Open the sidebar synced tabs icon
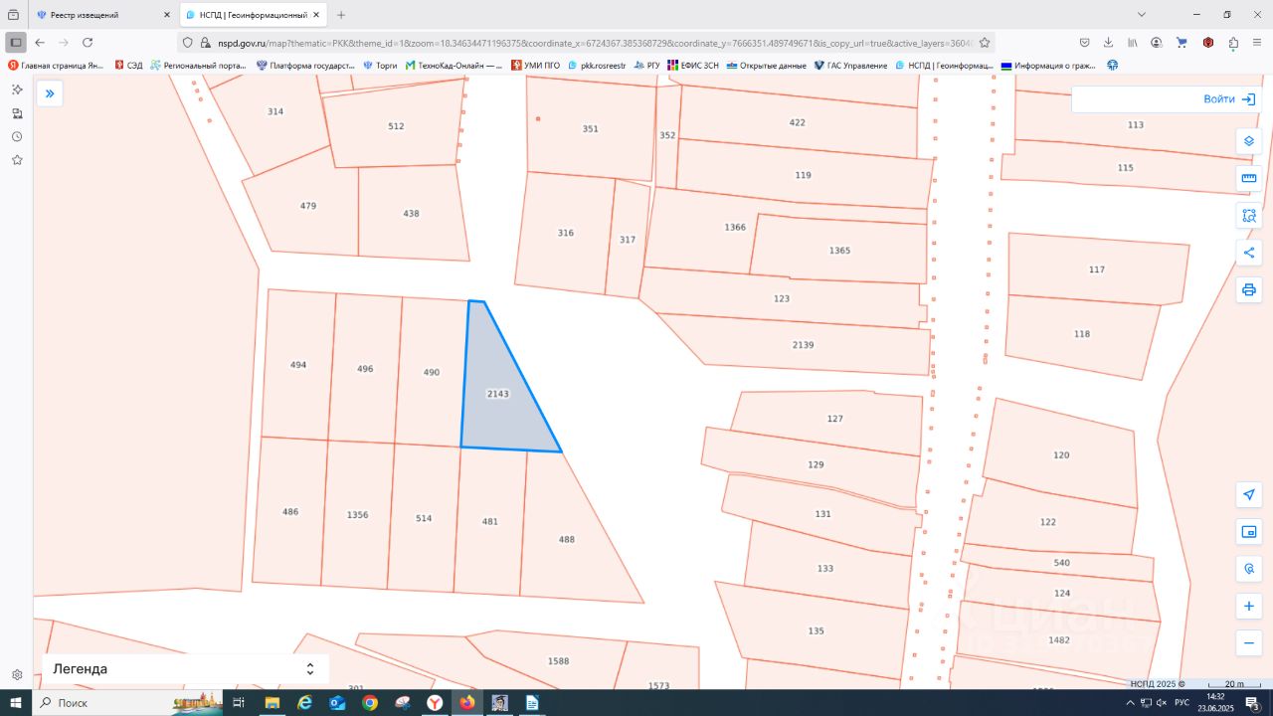Image resolution: width=1273 pixels, height=716 pixels. tap(17, 113)
